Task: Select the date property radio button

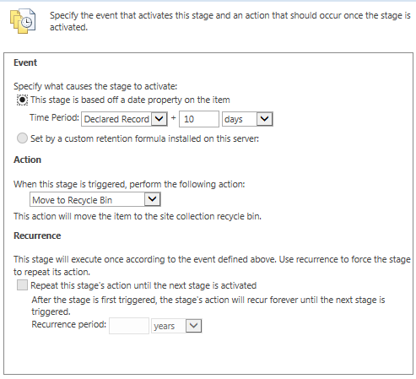Action: (22, 100)
